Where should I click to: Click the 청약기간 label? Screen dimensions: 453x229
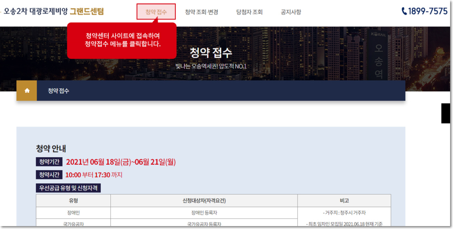coord(49,162)
